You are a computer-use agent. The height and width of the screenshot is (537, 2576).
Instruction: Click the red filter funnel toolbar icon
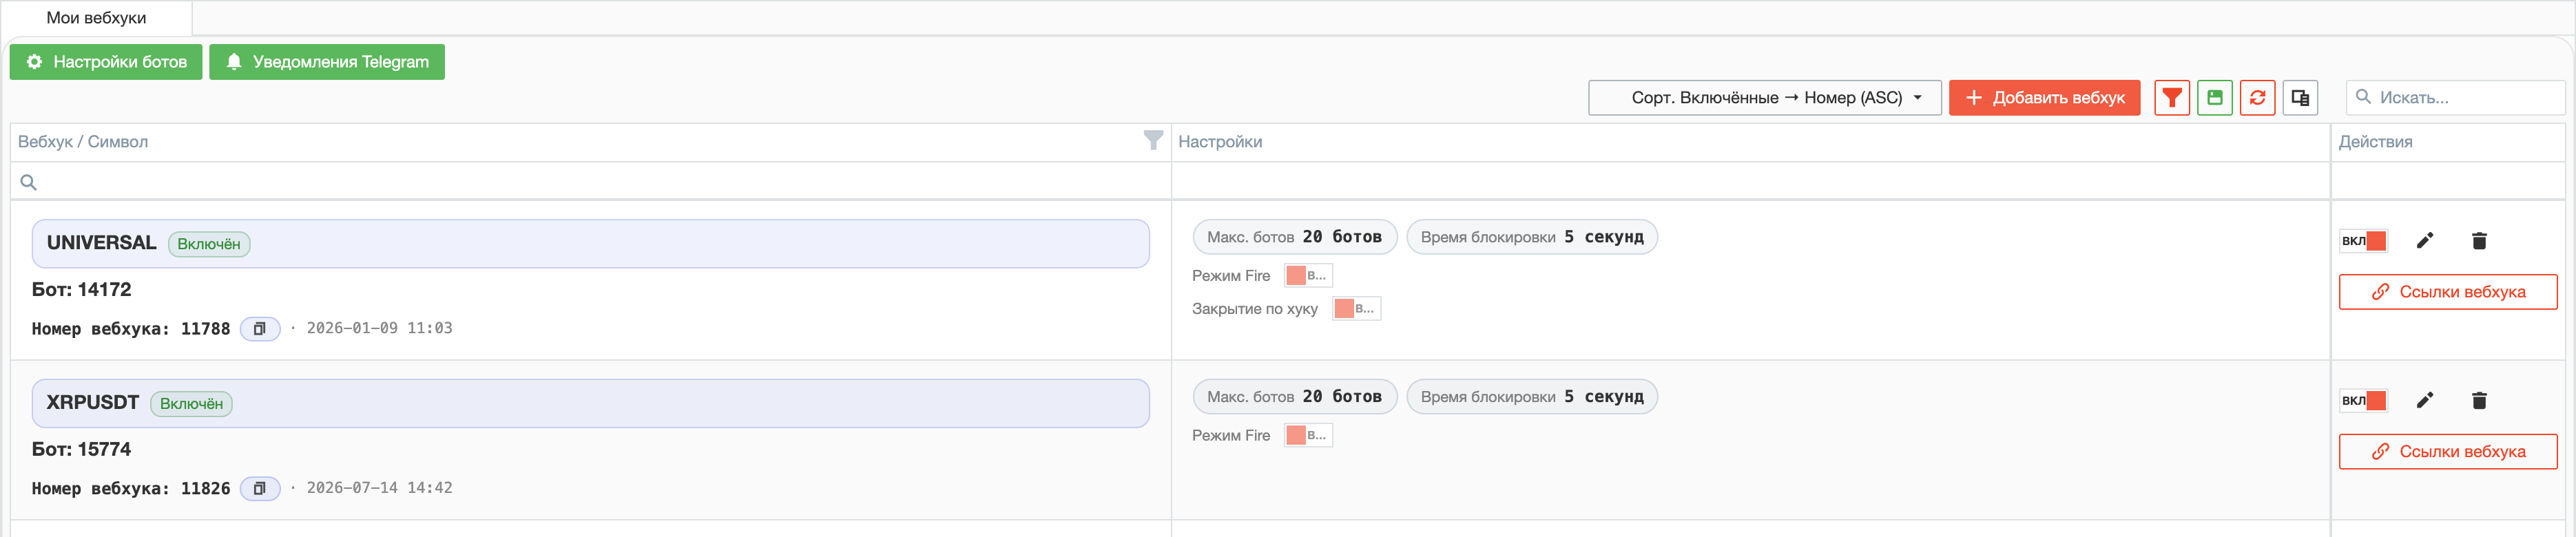[2171, 98]
